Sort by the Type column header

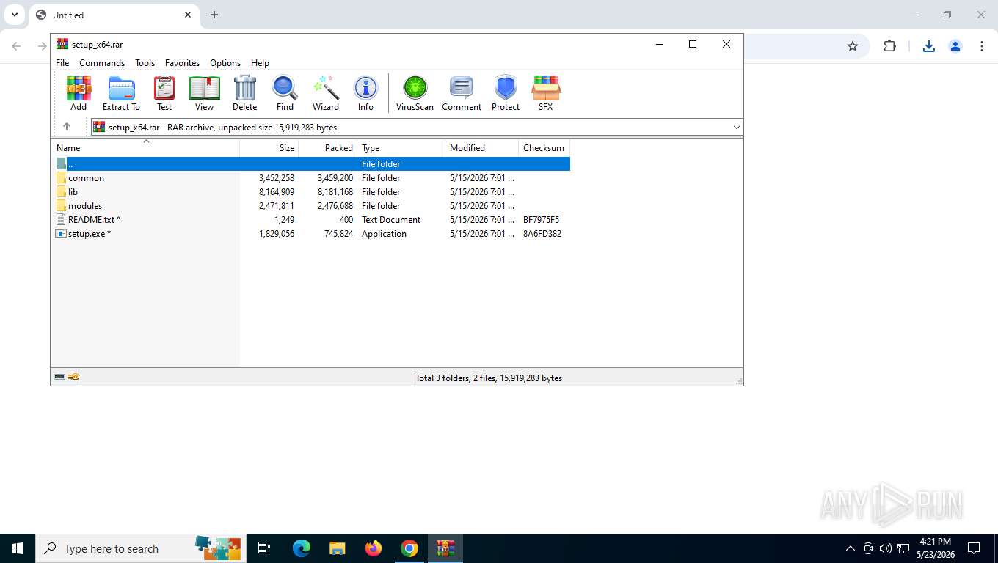[x=401, y=148]
